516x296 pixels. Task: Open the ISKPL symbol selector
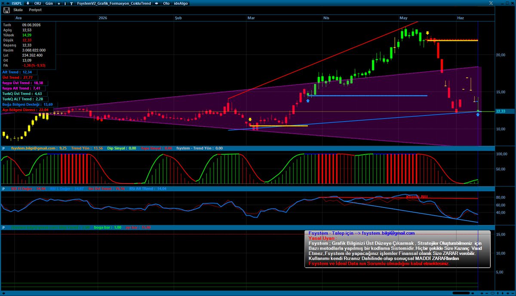click(x=17, y=3)
